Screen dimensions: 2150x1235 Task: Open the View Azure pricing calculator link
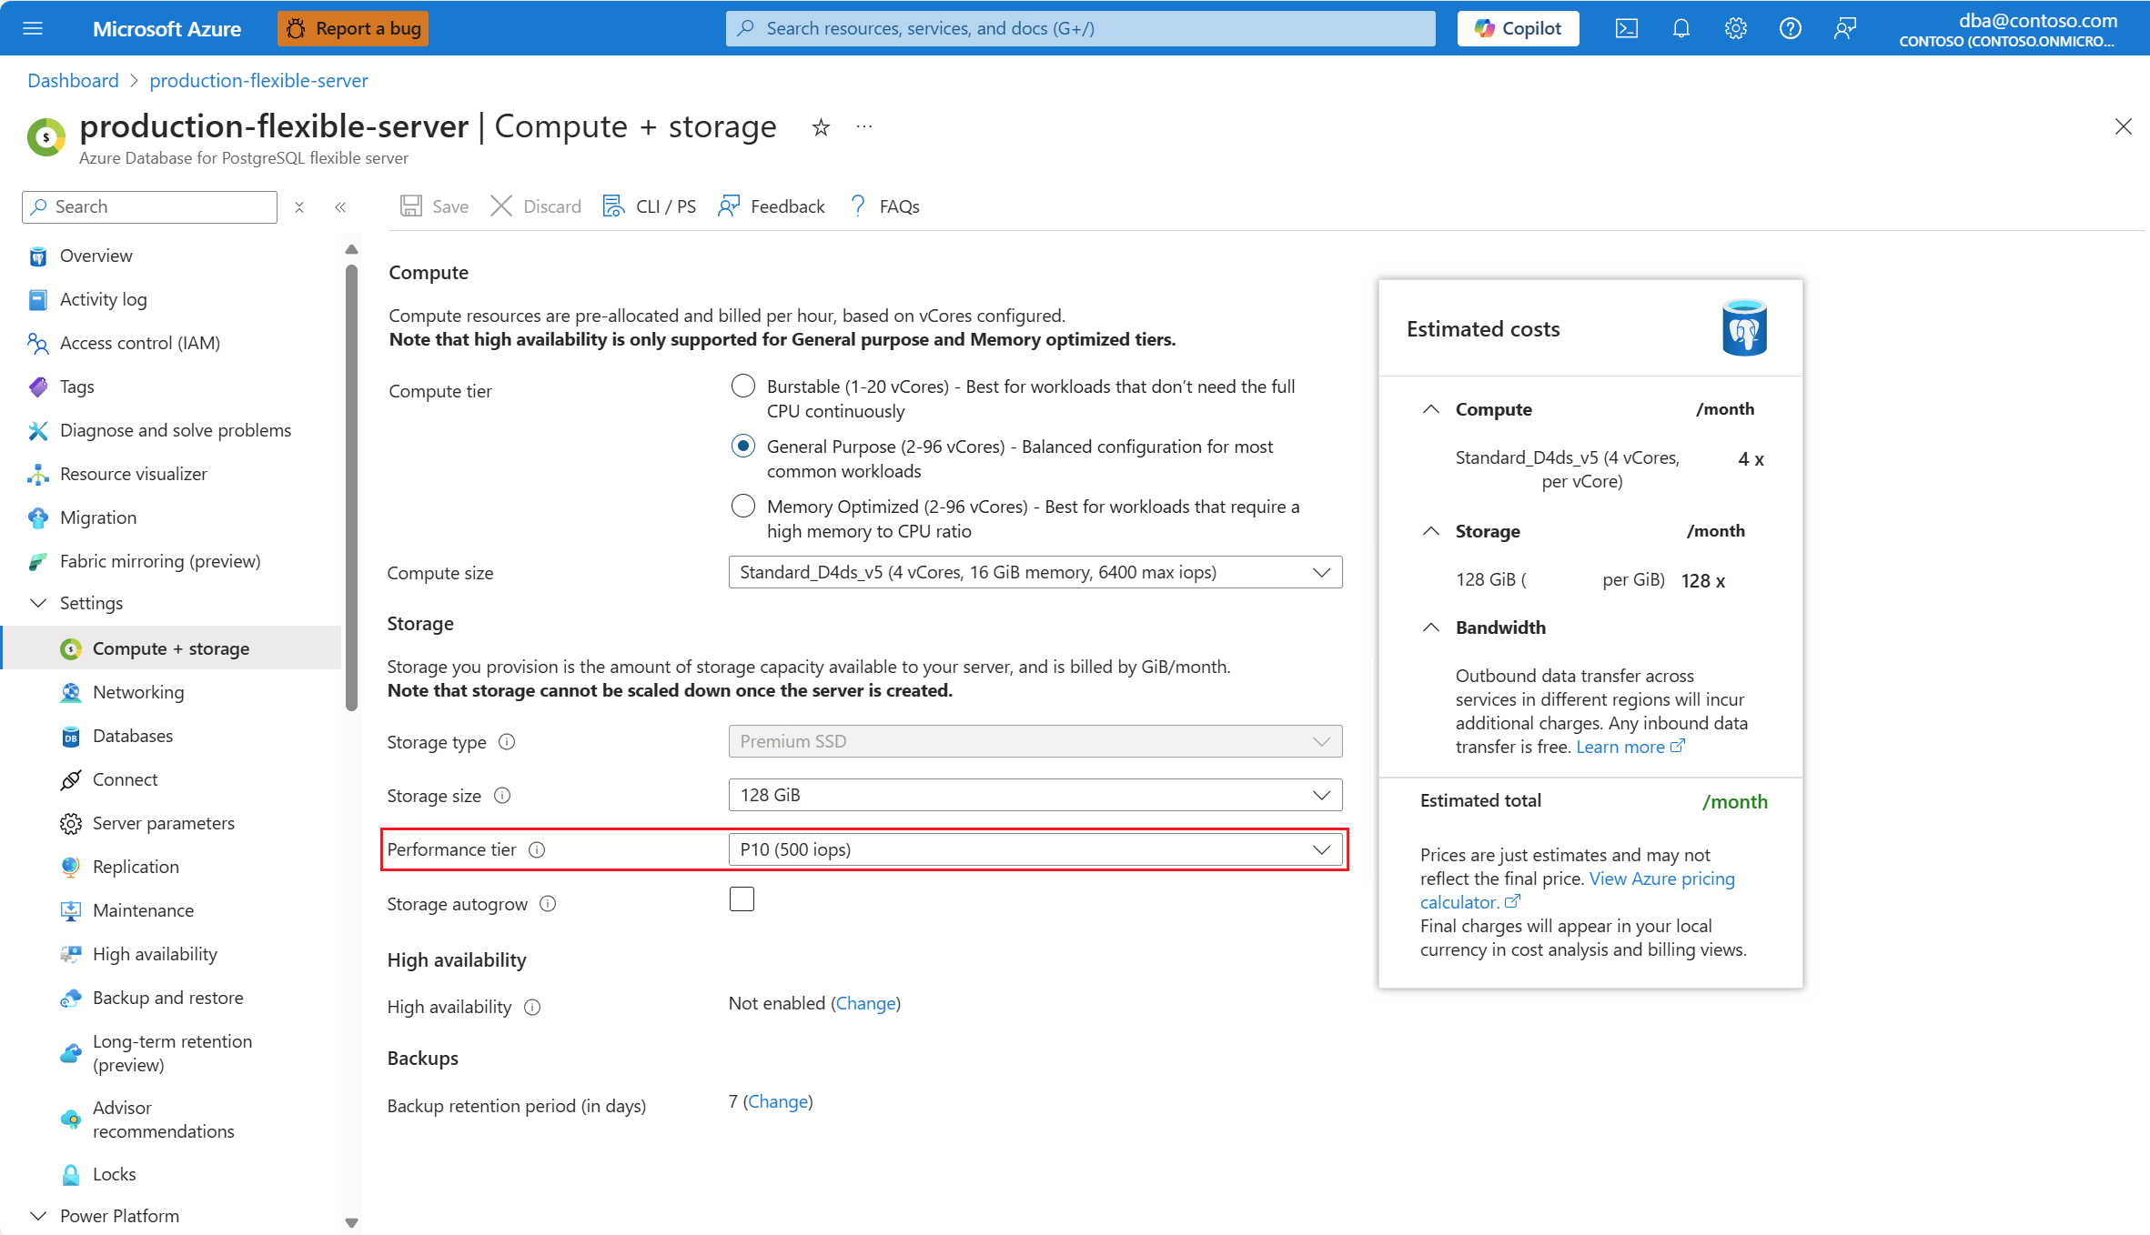1661,879
